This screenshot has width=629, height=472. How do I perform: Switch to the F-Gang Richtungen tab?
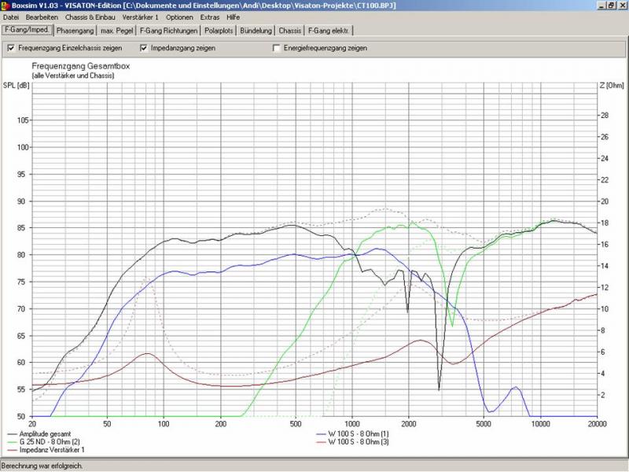click(168, 31)
